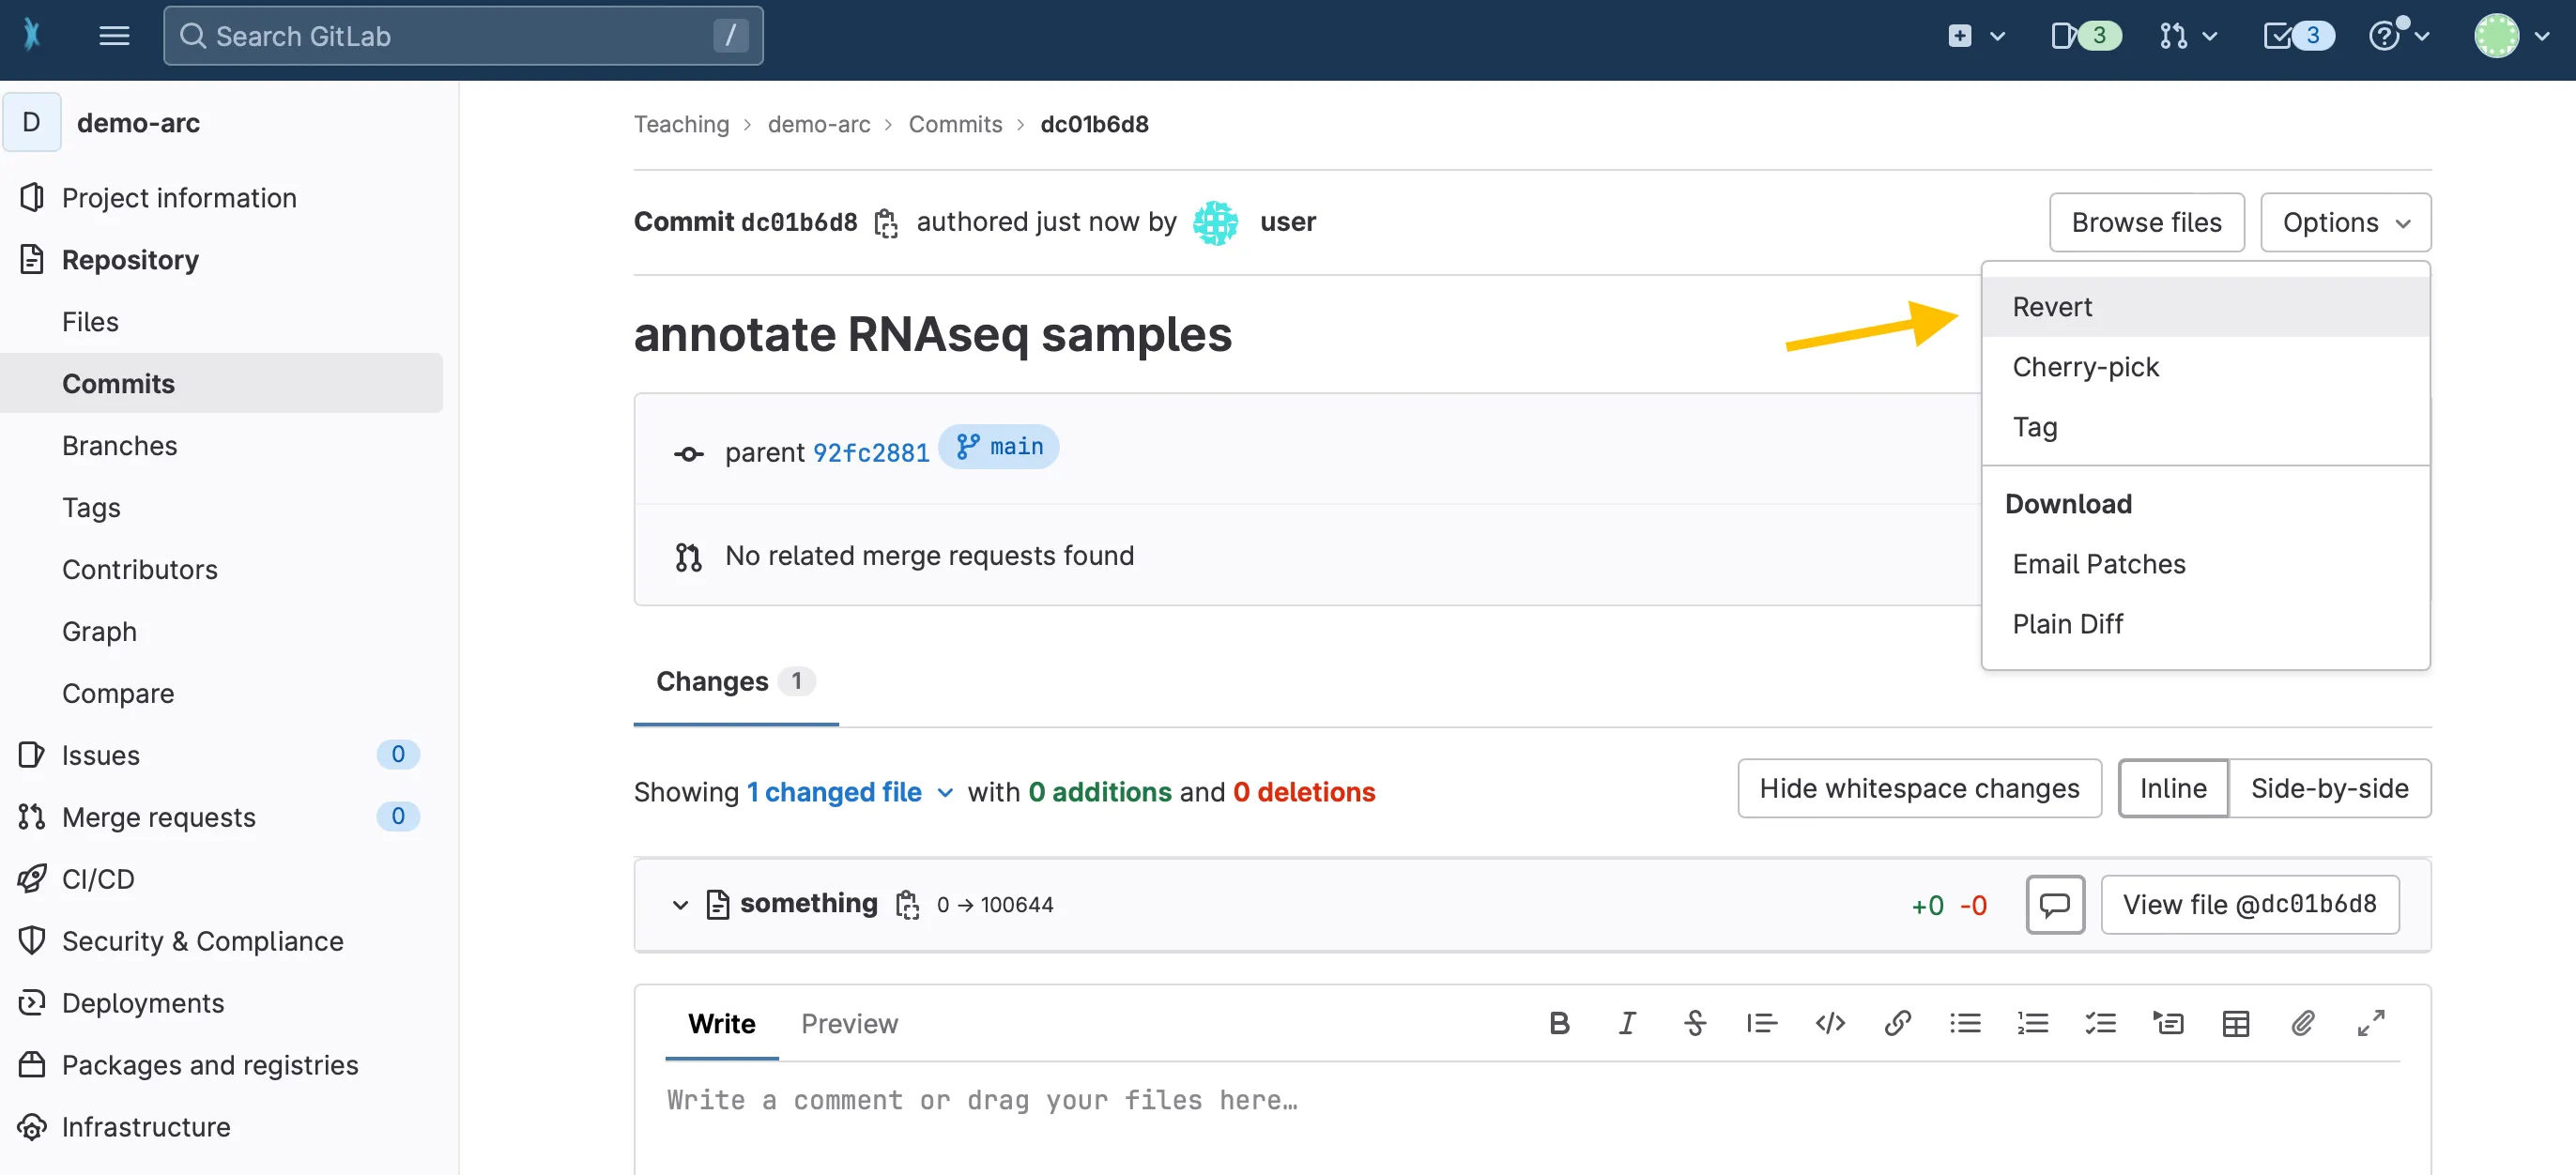Collapse the Options dropdown

[x=2345, y=222]
